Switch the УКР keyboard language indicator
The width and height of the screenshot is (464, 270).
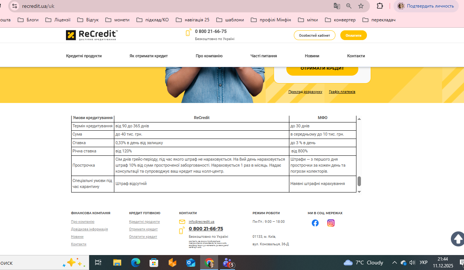pos(424,263)
